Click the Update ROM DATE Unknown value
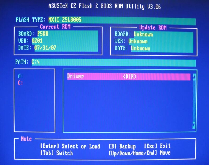The image size is (209, 165). pyautogui.click(x=141, y=48)
